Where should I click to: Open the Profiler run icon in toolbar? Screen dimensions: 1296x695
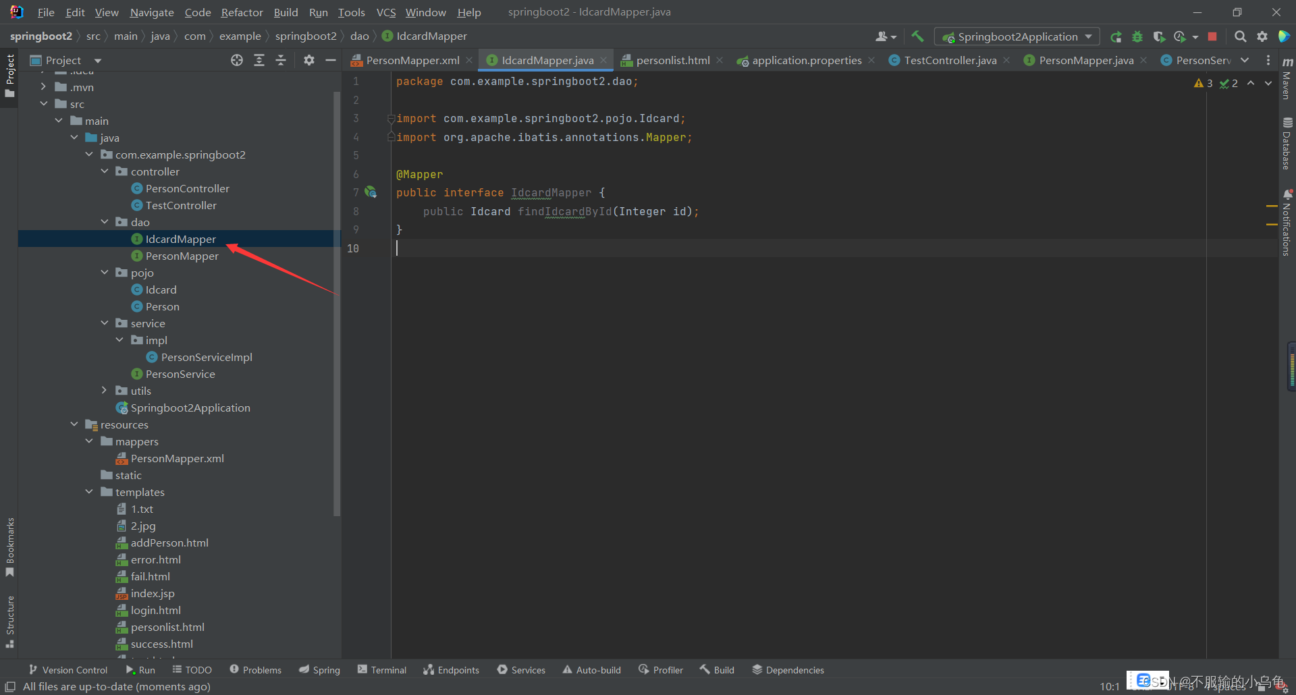pos(1180,36)
